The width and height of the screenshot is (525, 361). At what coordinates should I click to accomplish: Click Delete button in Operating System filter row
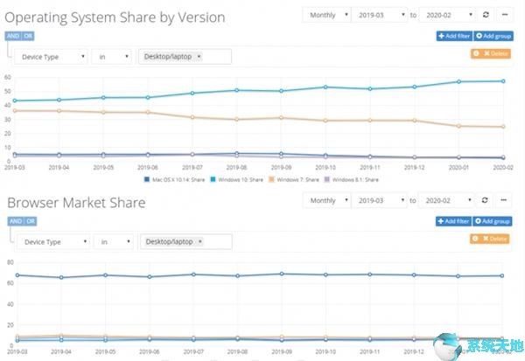[x=491, y=53]
